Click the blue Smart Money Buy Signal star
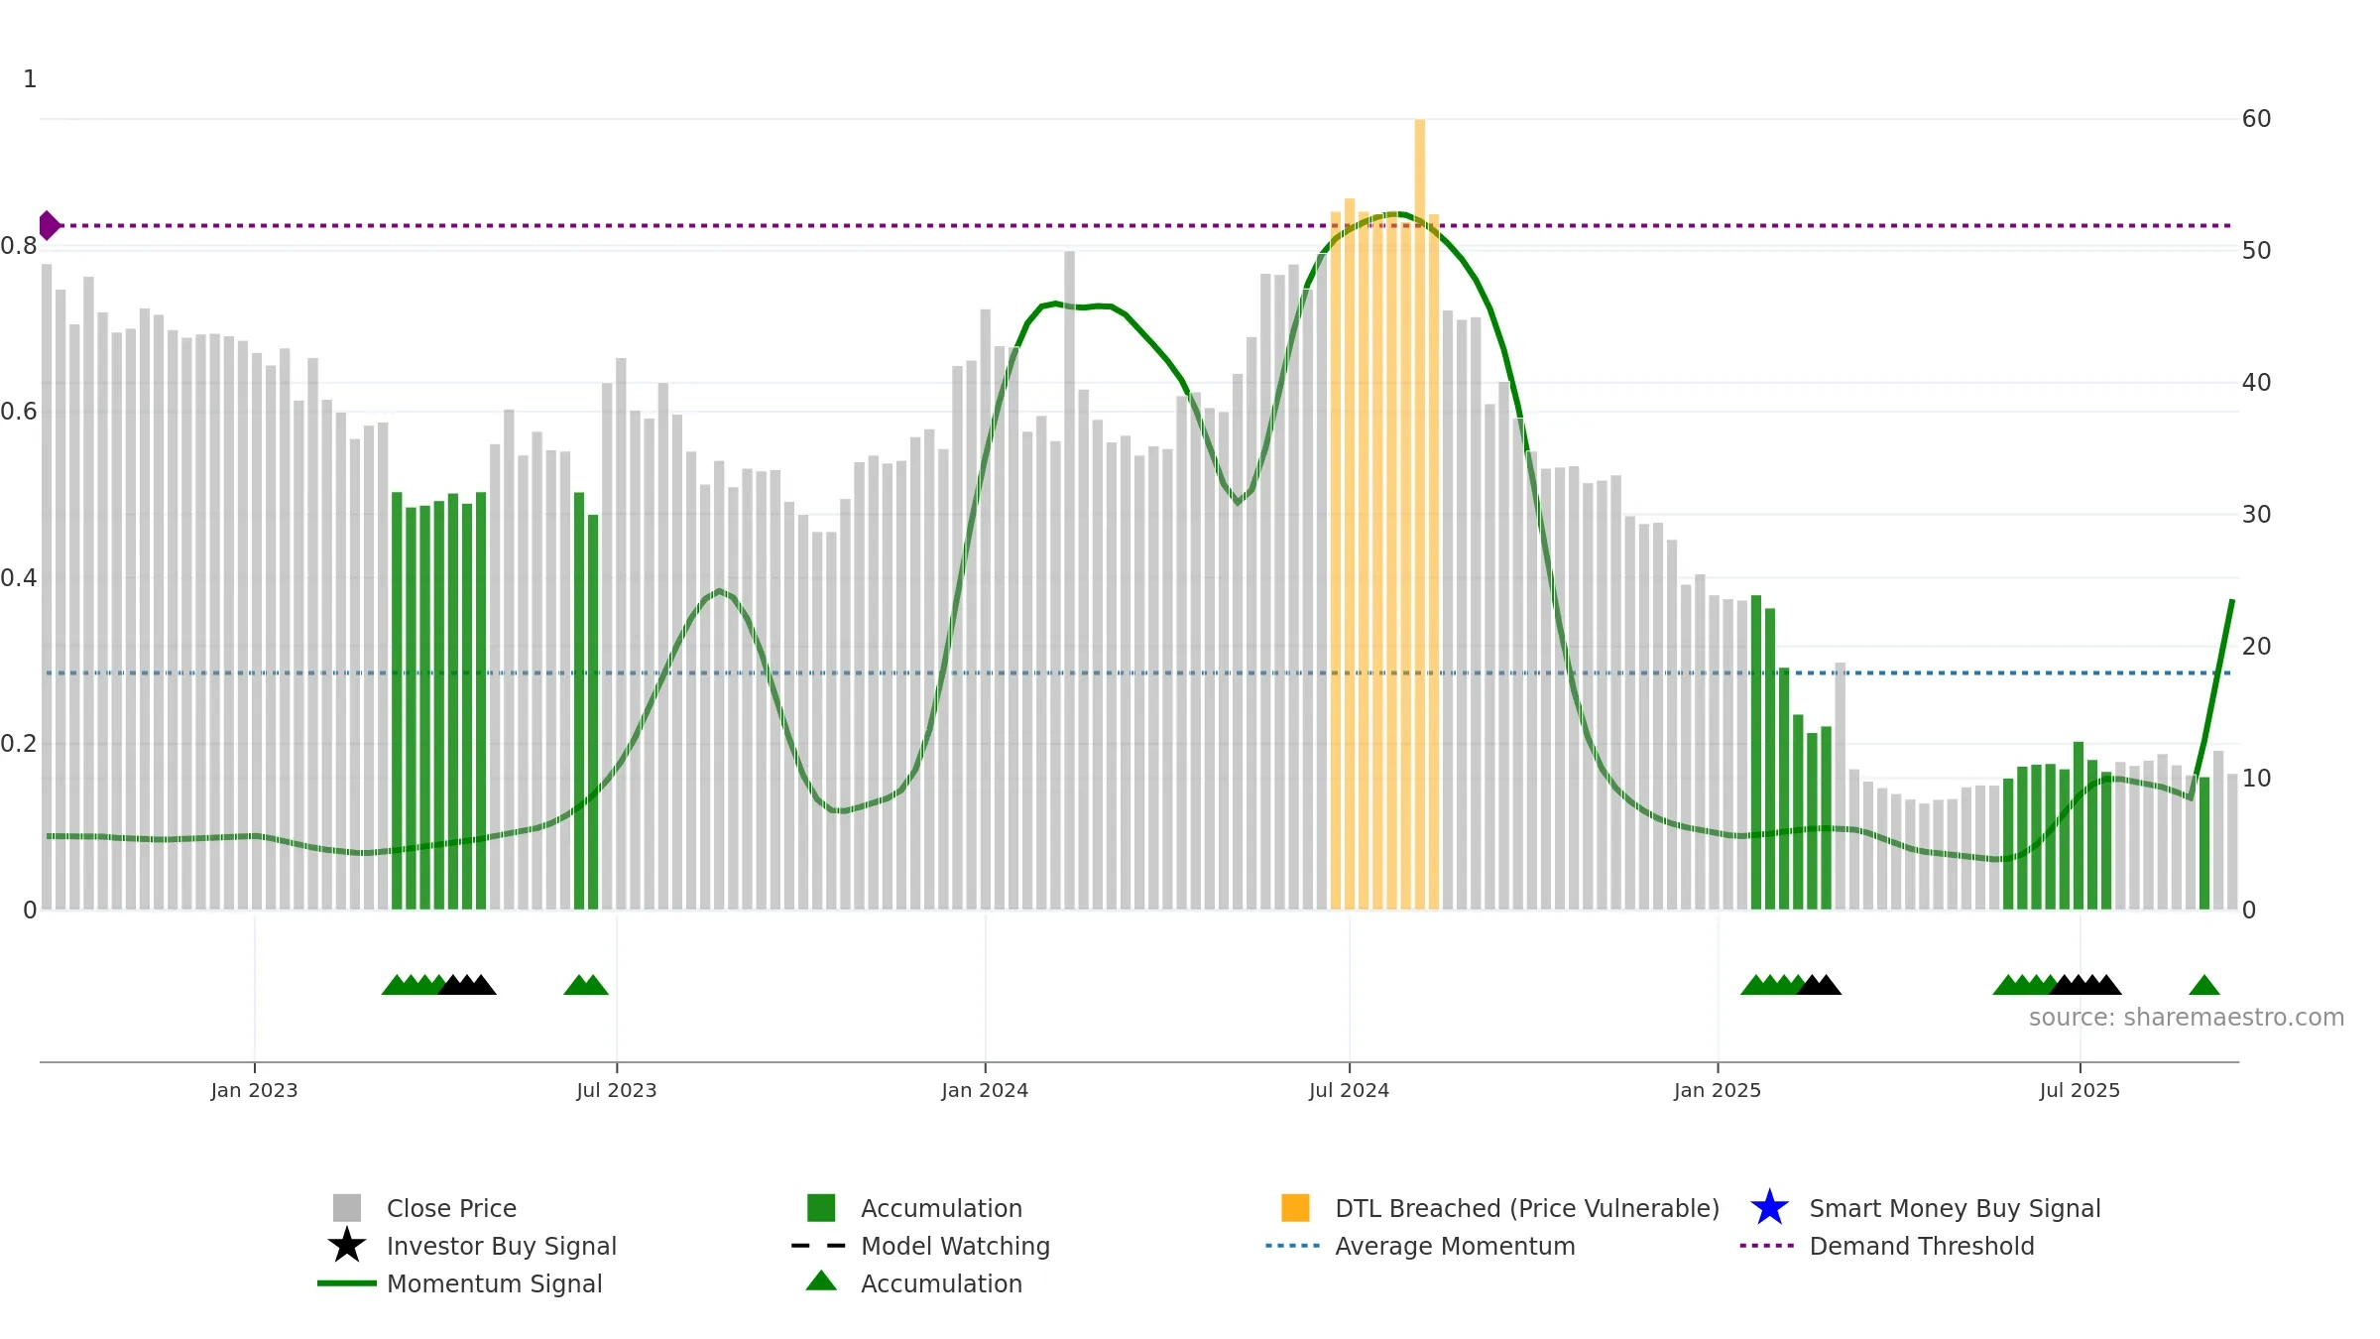This screenshot has height=1339, width=2380. click(x=1769, y=1207)
